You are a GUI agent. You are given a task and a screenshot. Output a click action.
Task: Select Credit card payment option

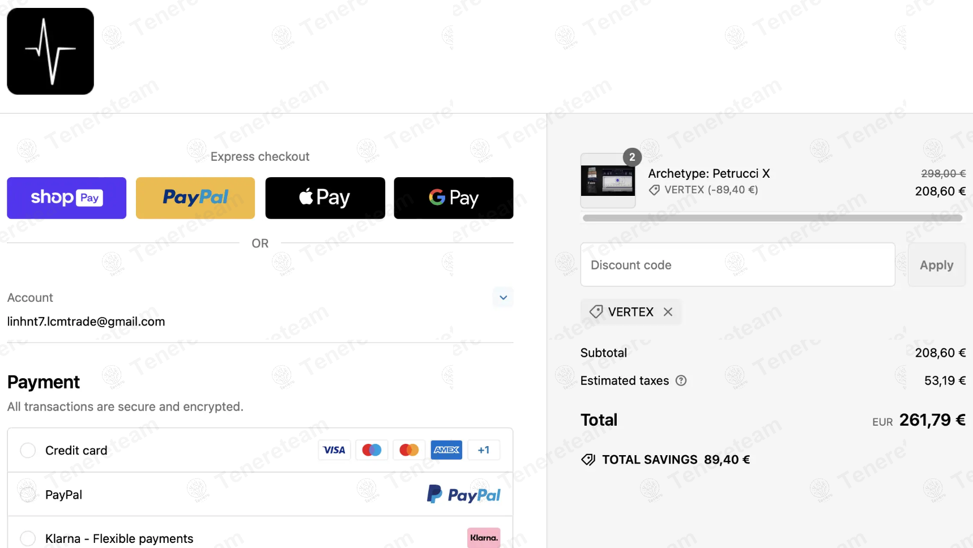click(28, 450)
